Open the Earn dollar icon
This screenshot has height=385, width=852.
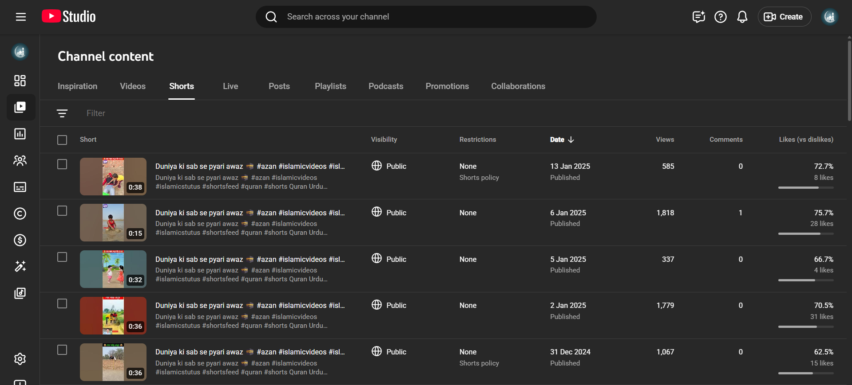20,240
